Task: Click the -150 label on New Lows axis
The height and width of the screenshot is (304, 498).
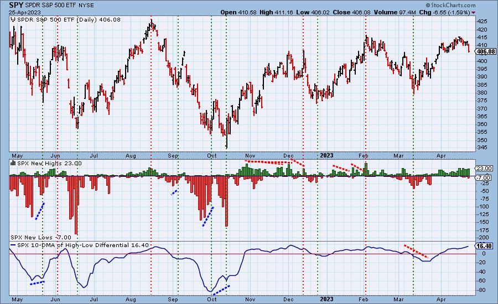Action: [x=483, y=222]
